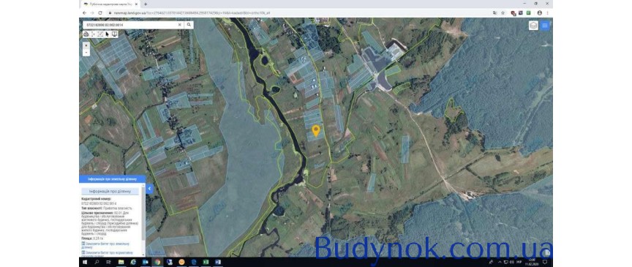Select the parcel information tab header
Viewport: 632px width, 267px height.
112,178
